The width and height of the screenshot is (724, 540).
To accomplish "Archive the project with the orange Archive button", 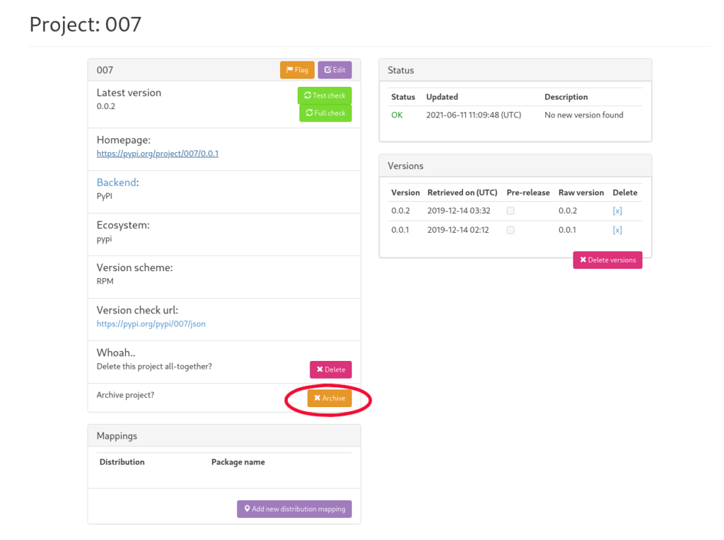I will click(x=329, y=398).
